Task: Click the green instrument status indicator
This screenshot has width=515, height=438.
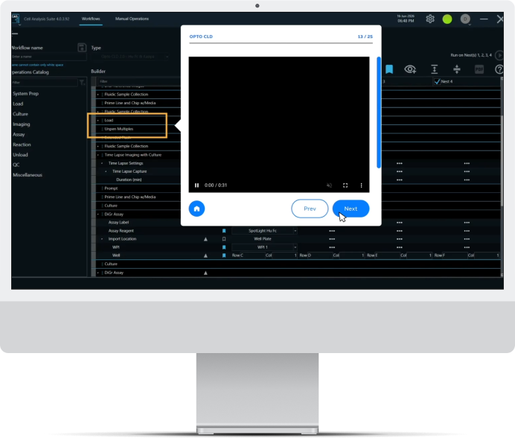Action: (x=447, y=19)
